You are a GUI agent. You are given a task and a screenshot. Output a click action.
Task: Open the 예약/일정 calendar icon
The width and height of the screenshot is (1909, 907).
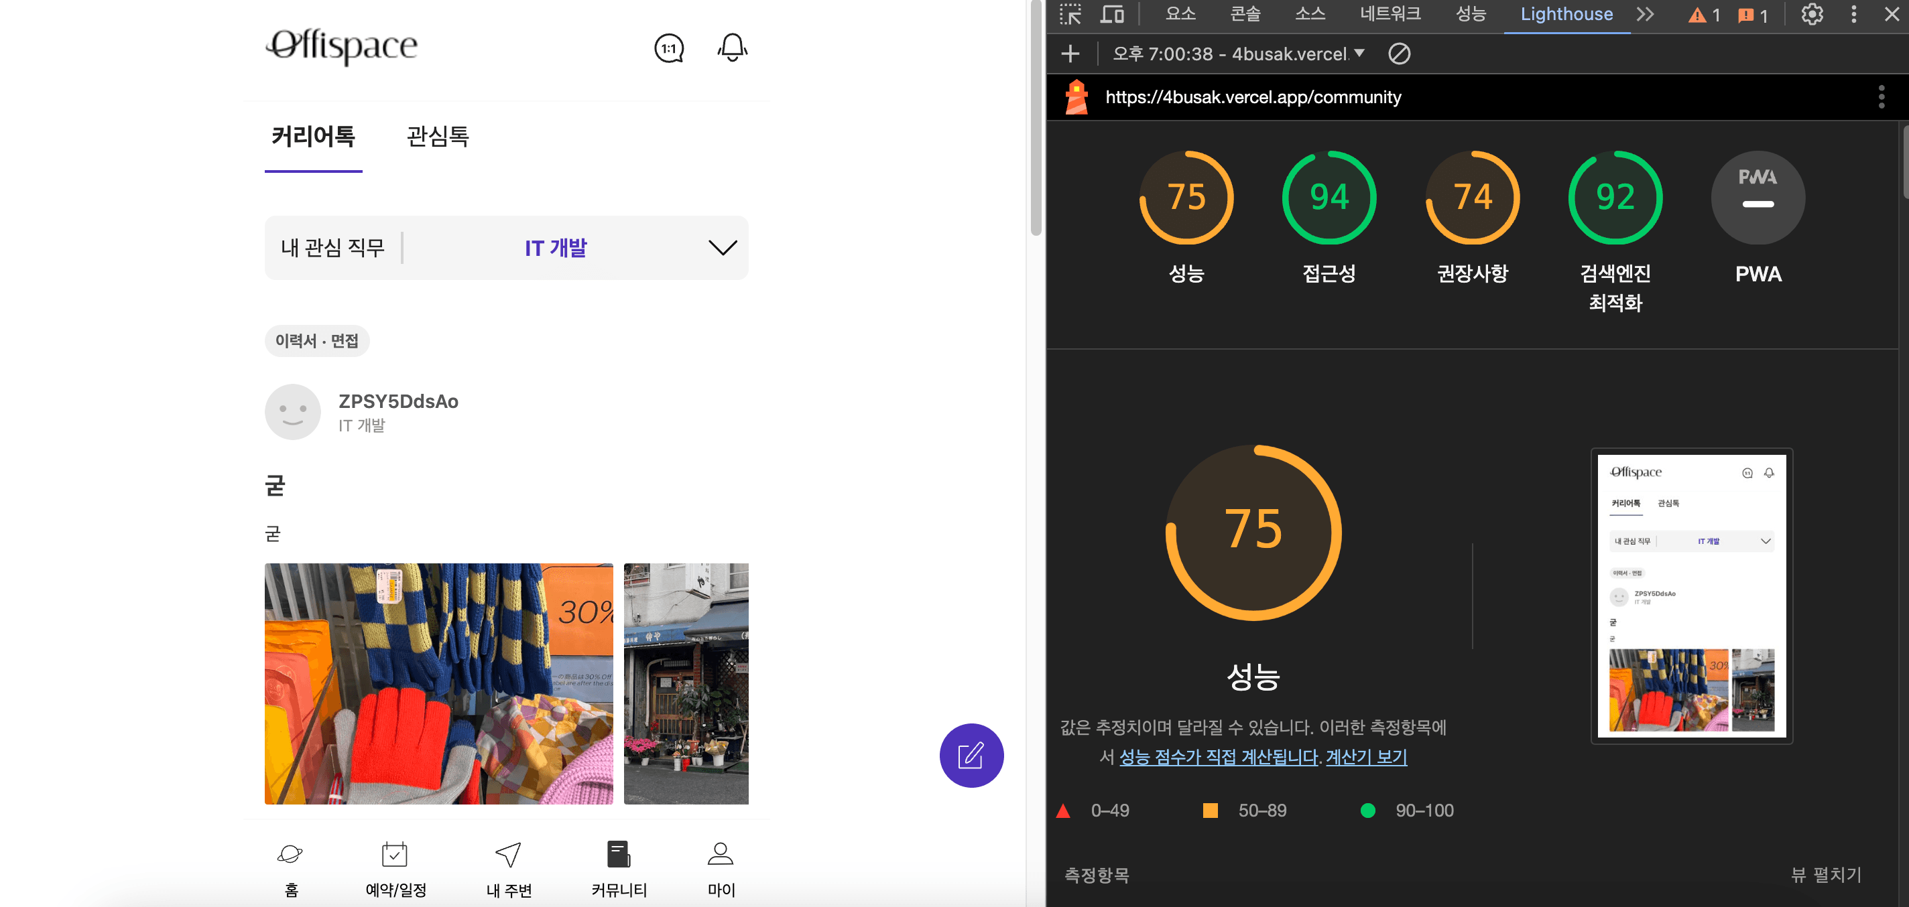click(395, 855)
